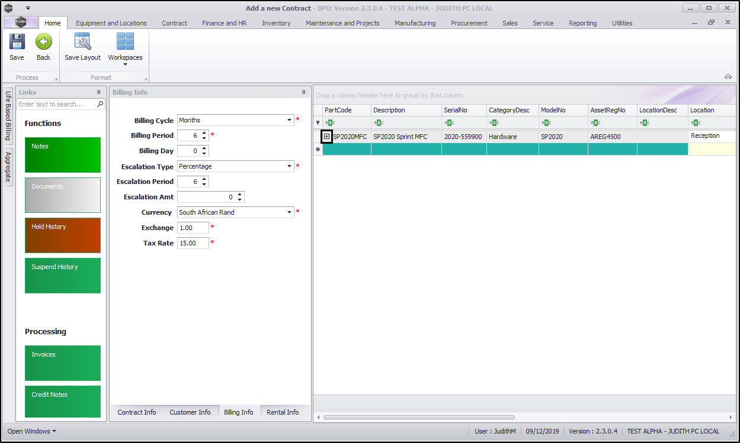Screen dimensions: 740x443
Task: Click the Documents function tile
Action: pyautogui.click(x=63, y=195)
